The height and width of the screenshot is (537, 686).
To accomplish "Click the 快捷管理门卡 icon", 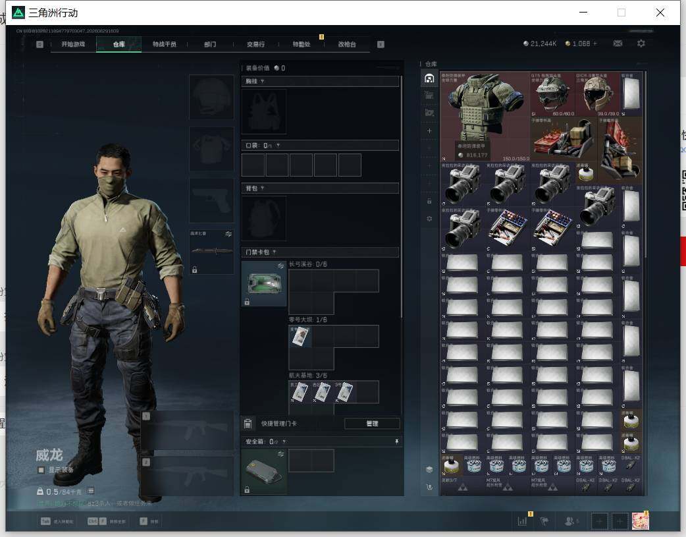I will (248, 424).
